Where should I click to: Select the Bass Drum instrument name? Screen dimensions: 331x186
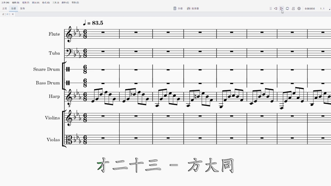48,83
